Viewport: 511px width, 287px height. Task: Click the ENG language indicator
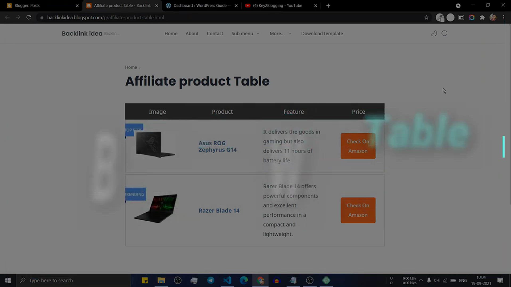pyautogui.click(x=463, y=280)
